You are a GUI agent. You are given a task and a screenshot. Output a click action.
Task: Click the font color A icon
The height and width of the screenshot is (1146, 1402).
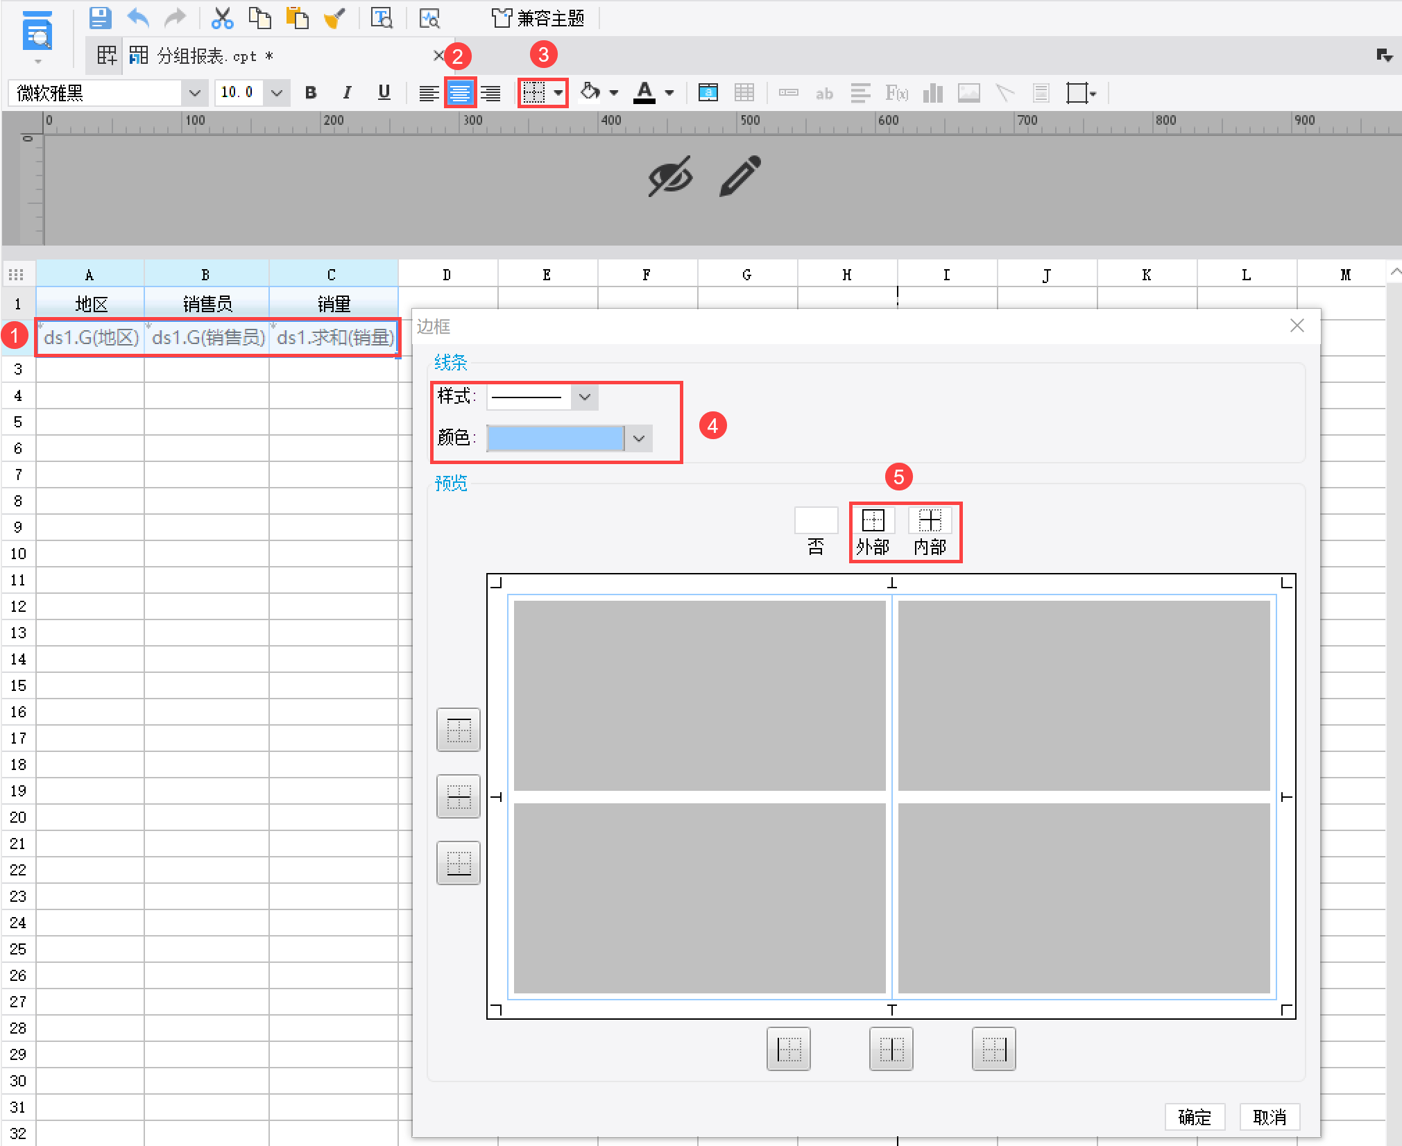[644, 92]
